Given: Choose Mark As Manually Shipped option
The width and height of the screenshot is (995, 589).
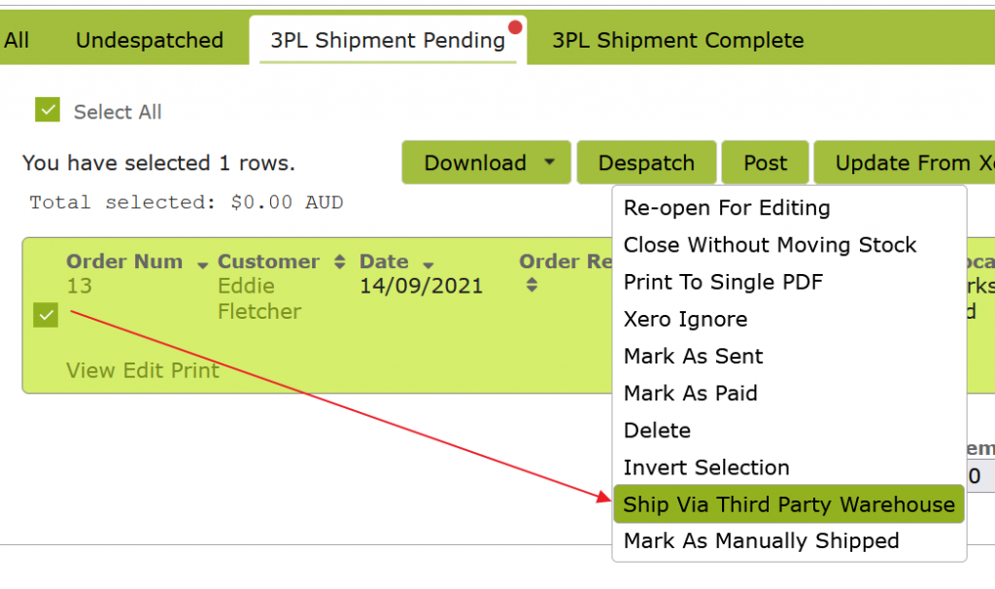Looking at the screenshot, I should coord(761,540).
